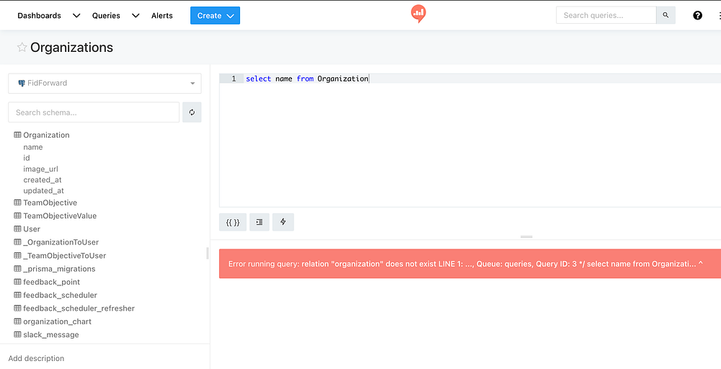Viewport: 721px width, 369px height.
Task: Click into the SQL query editor line
Action: (483, 79)
